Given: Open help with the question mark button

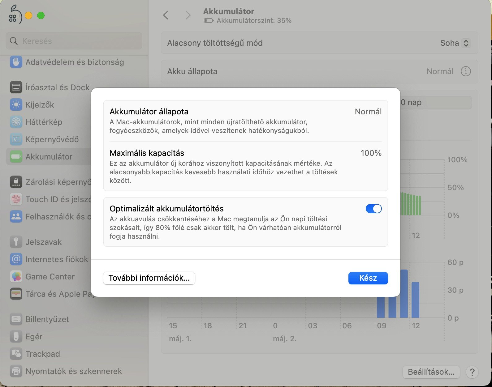Looking at the screenshot, I should tap(472, 372).
